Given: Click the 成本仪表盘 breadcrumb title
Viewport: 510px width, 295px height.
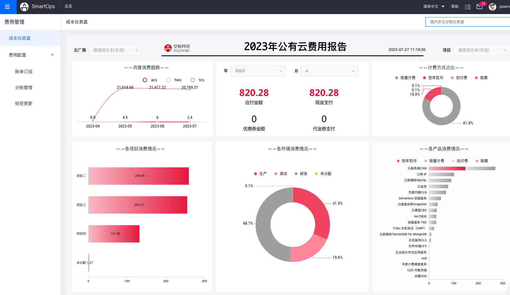Looking at the screenshot, I should point(77,22).
